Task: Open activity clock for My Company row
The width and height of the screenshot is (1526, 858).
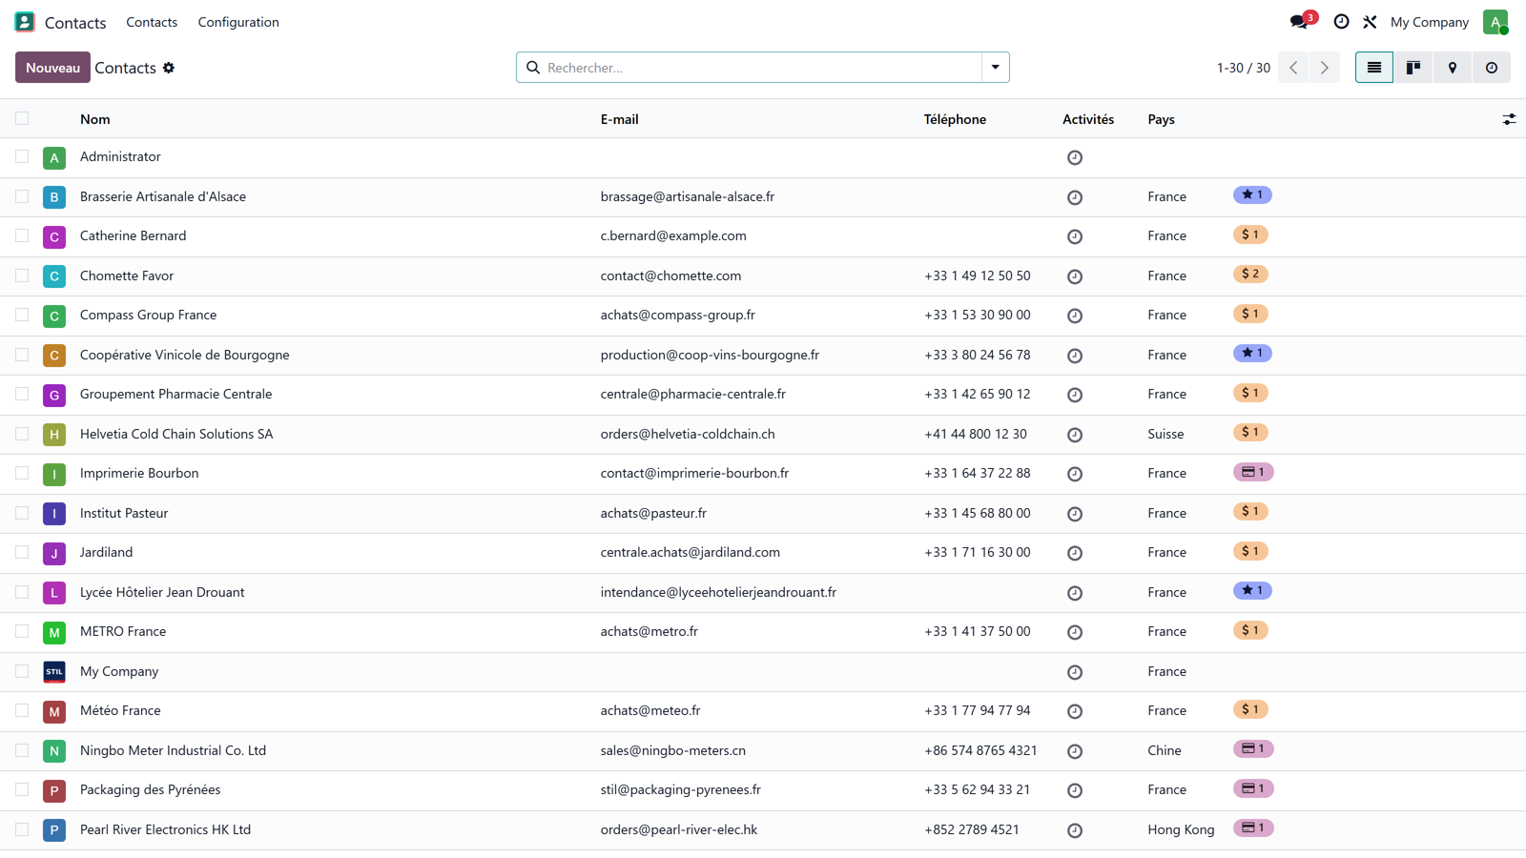Action: click(x=1075, y=672)
